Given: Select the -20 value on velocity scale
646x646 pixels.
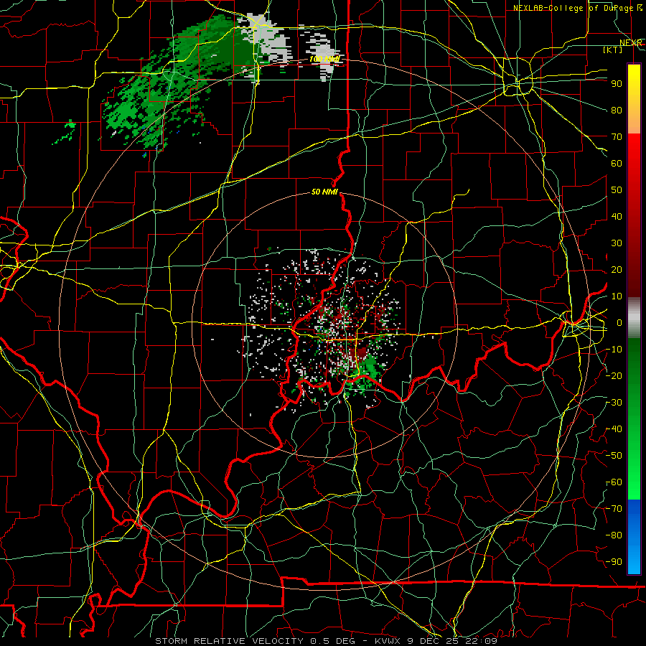Looking at the screenshot, I should click(x=614, y=375).
